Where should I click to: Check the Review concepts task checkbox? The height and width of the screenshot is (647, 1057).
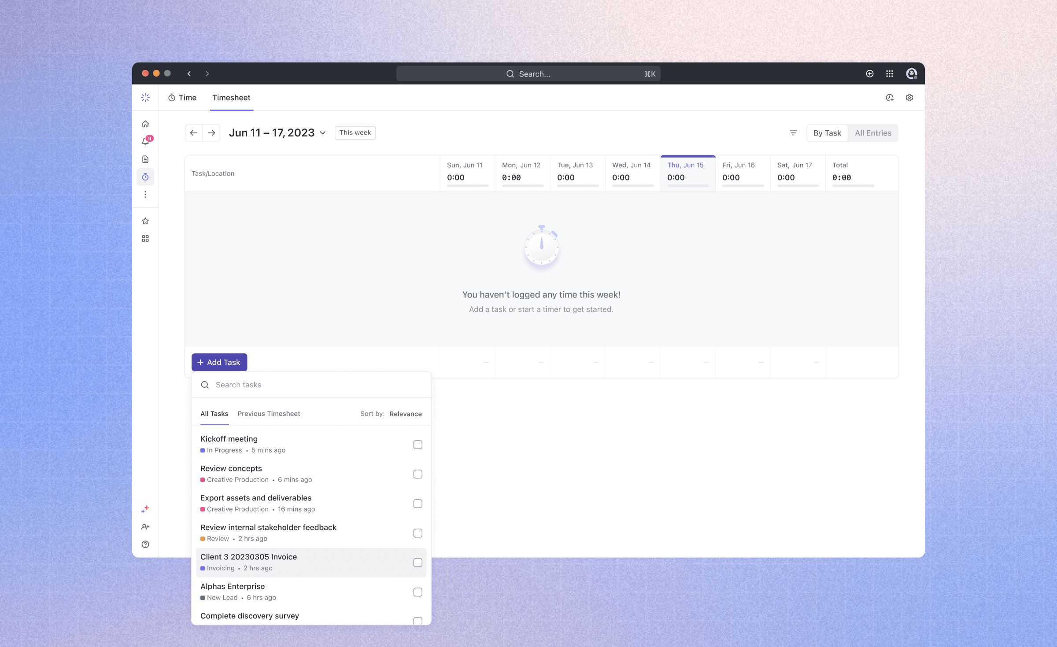pos(418,474)
